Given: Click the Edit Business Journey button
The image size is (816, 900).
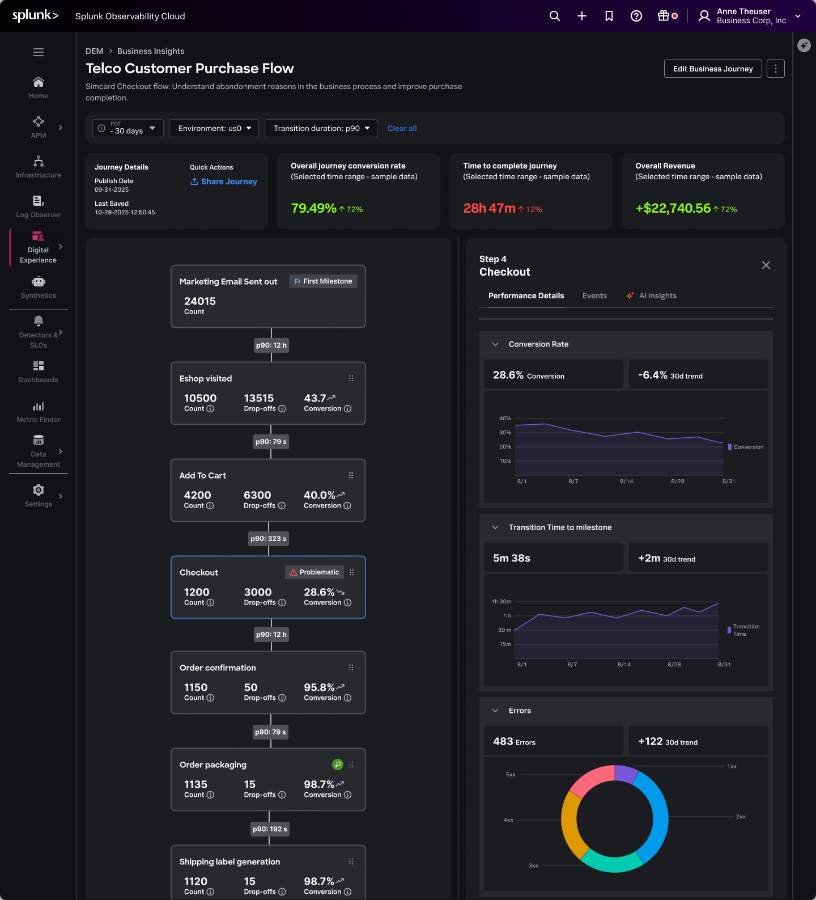Looking at the screenshot, I should 712,69.
